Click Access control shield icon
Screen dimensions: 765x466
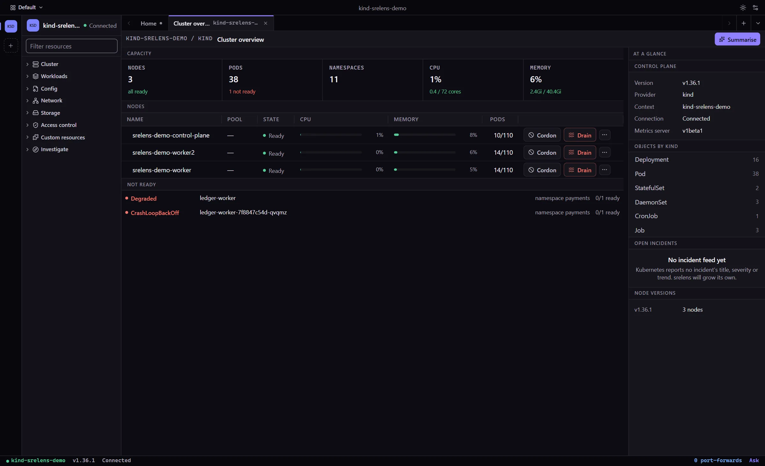[36, 125]
